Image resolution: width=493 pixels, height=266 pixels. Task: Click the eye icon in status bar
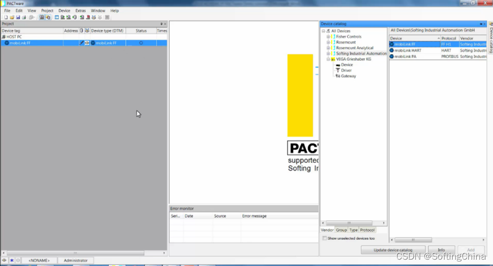4,260
